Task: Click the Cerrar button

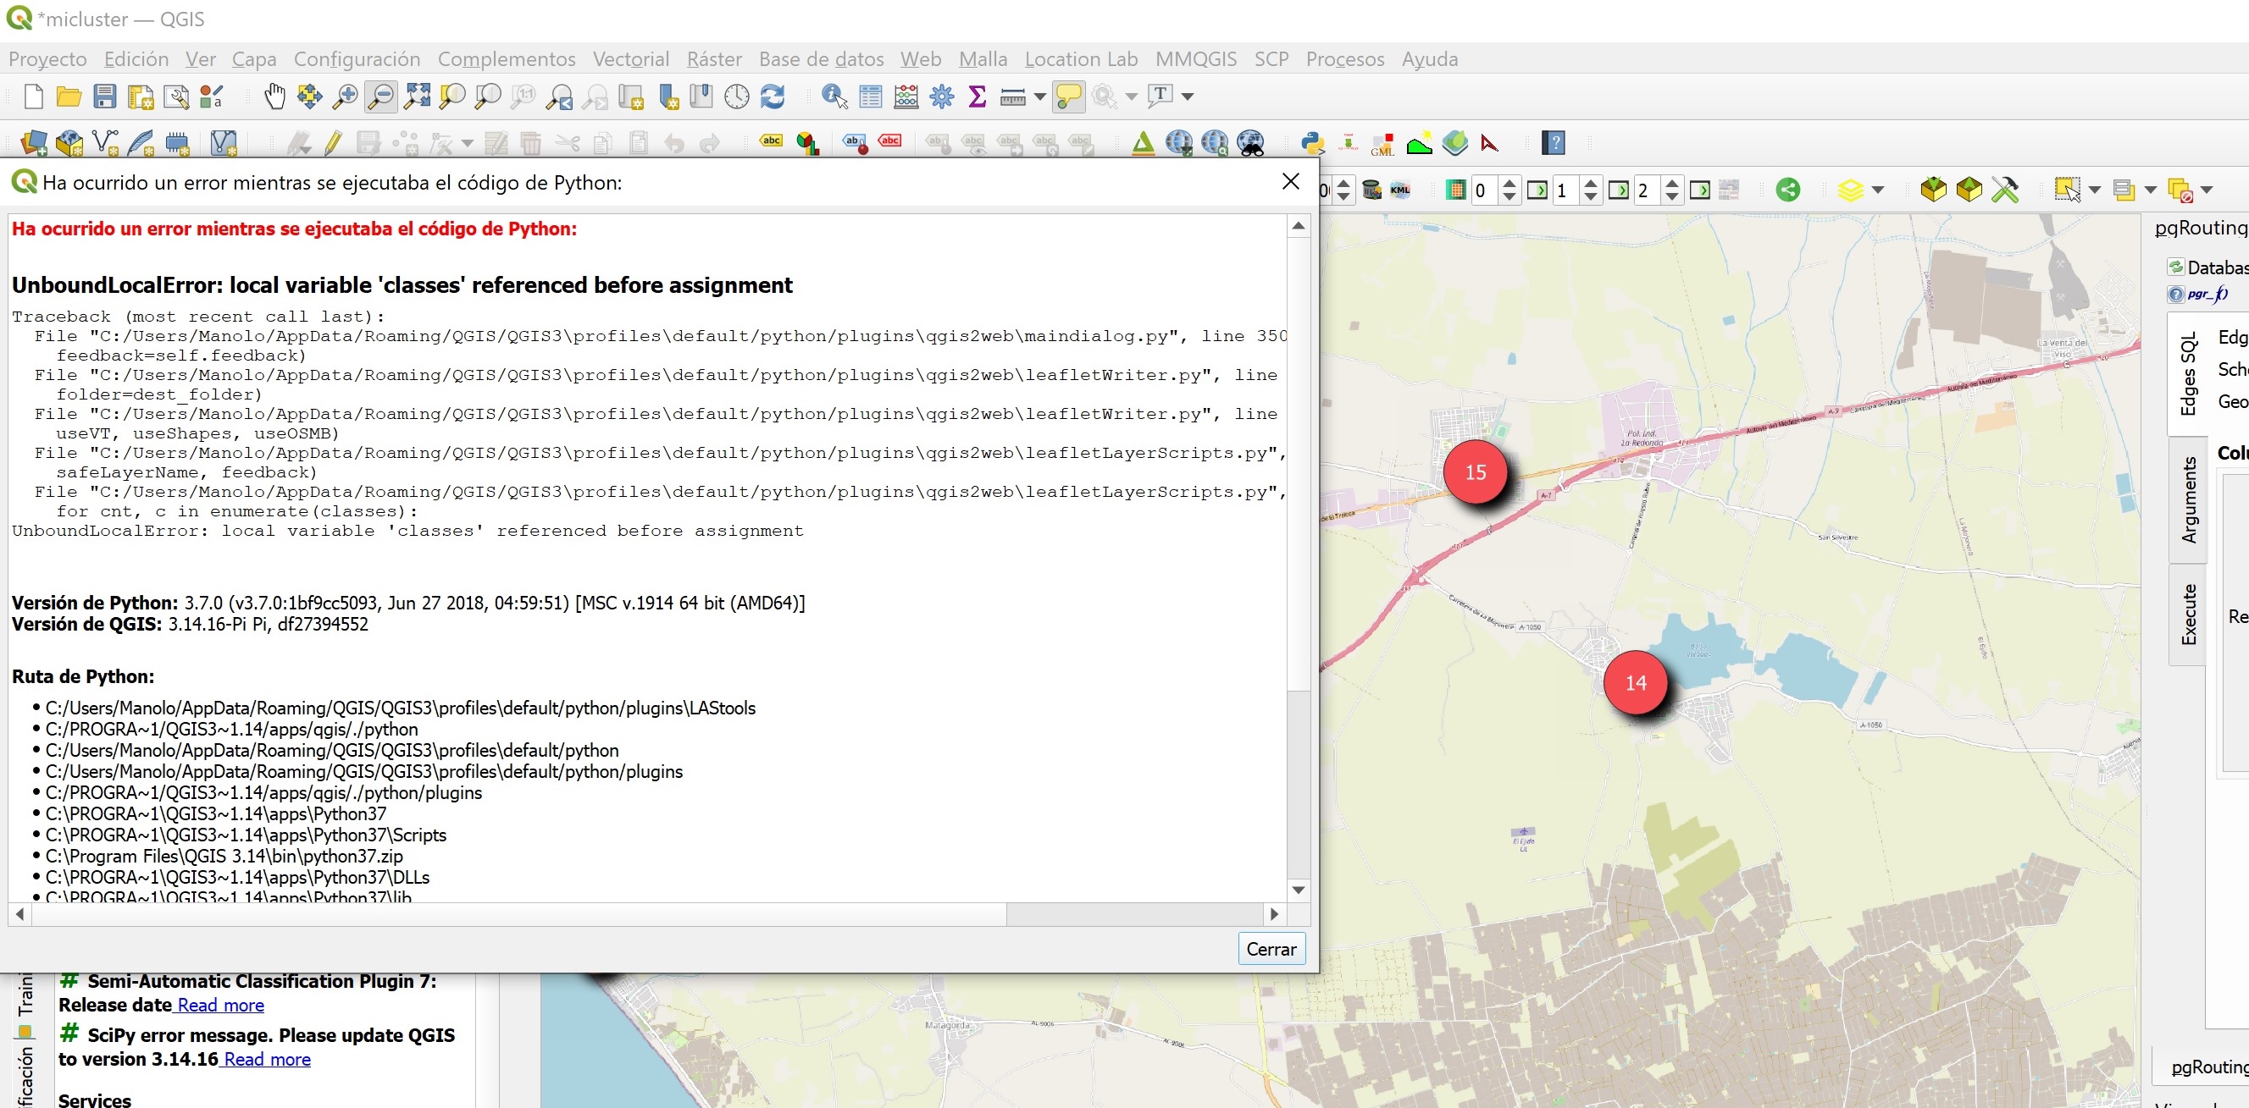Action: tap(1271, 948)
